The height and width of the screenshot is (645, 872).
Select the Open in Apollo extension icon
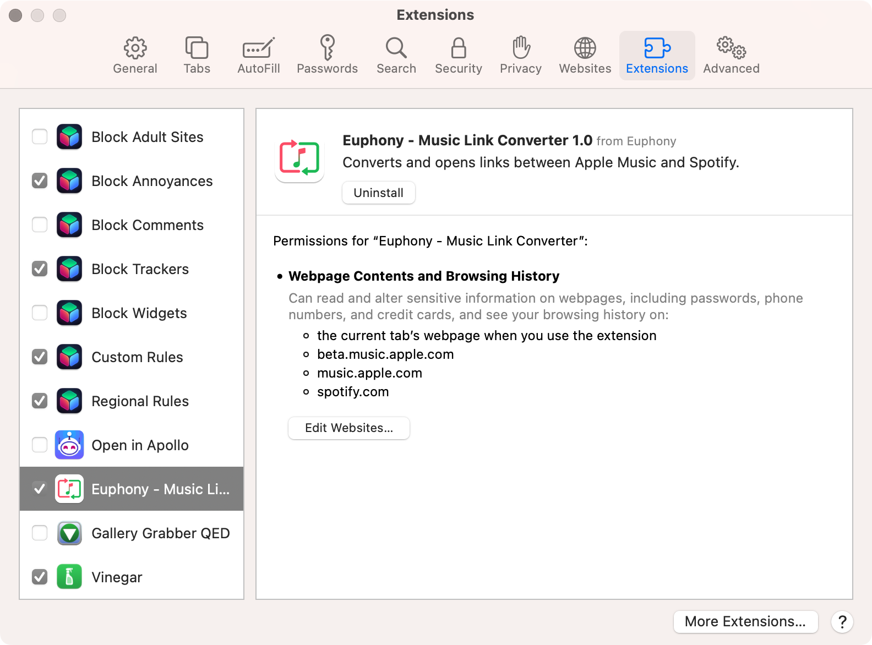click(x=69, y=445)
